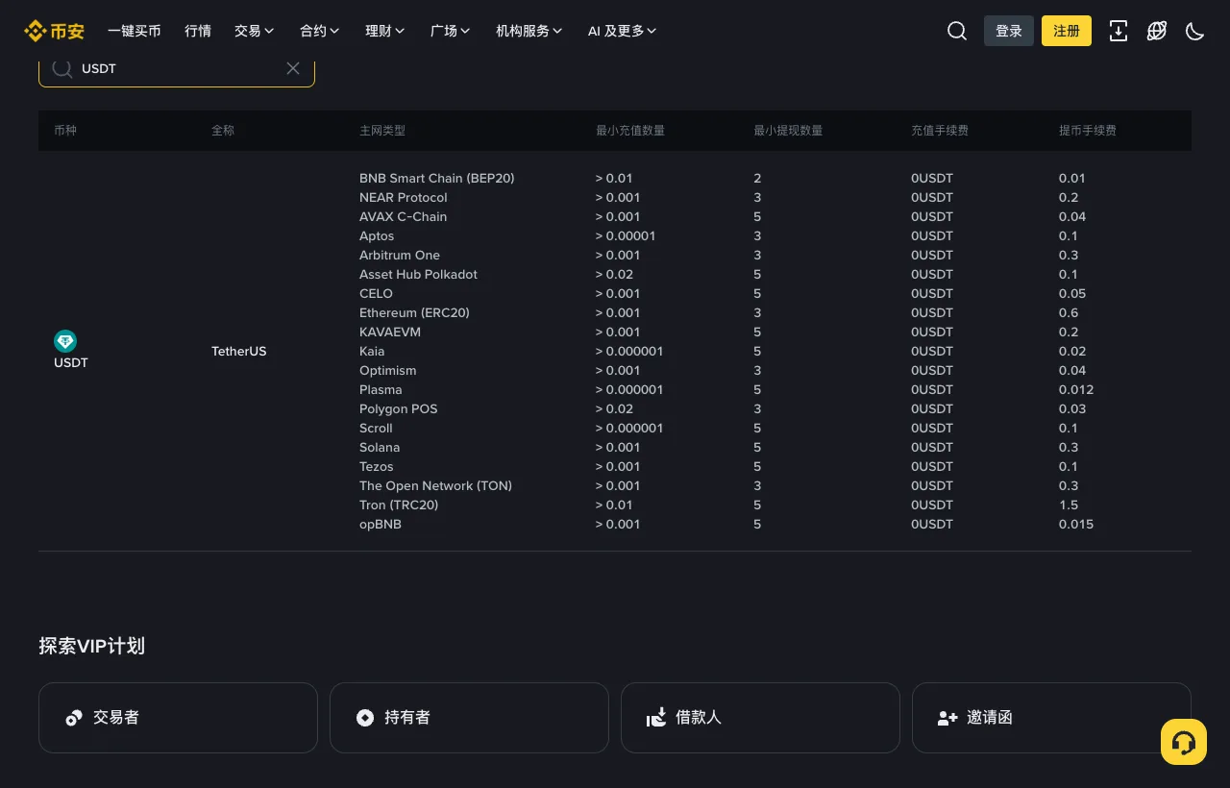Select the BNB Smart Chain (BEP20) network text
This screenshot has height=788, width=1230.
(x=437, y=178)
